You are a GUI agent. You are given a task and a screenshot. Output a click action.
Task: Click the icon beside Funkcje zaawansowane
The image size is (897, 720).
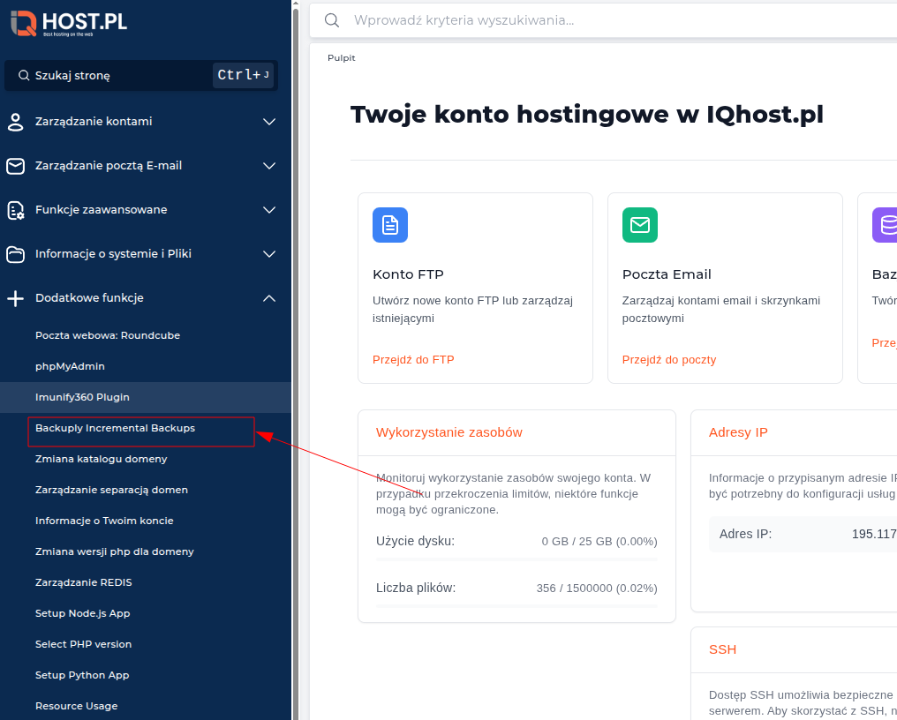pos(15,209)
